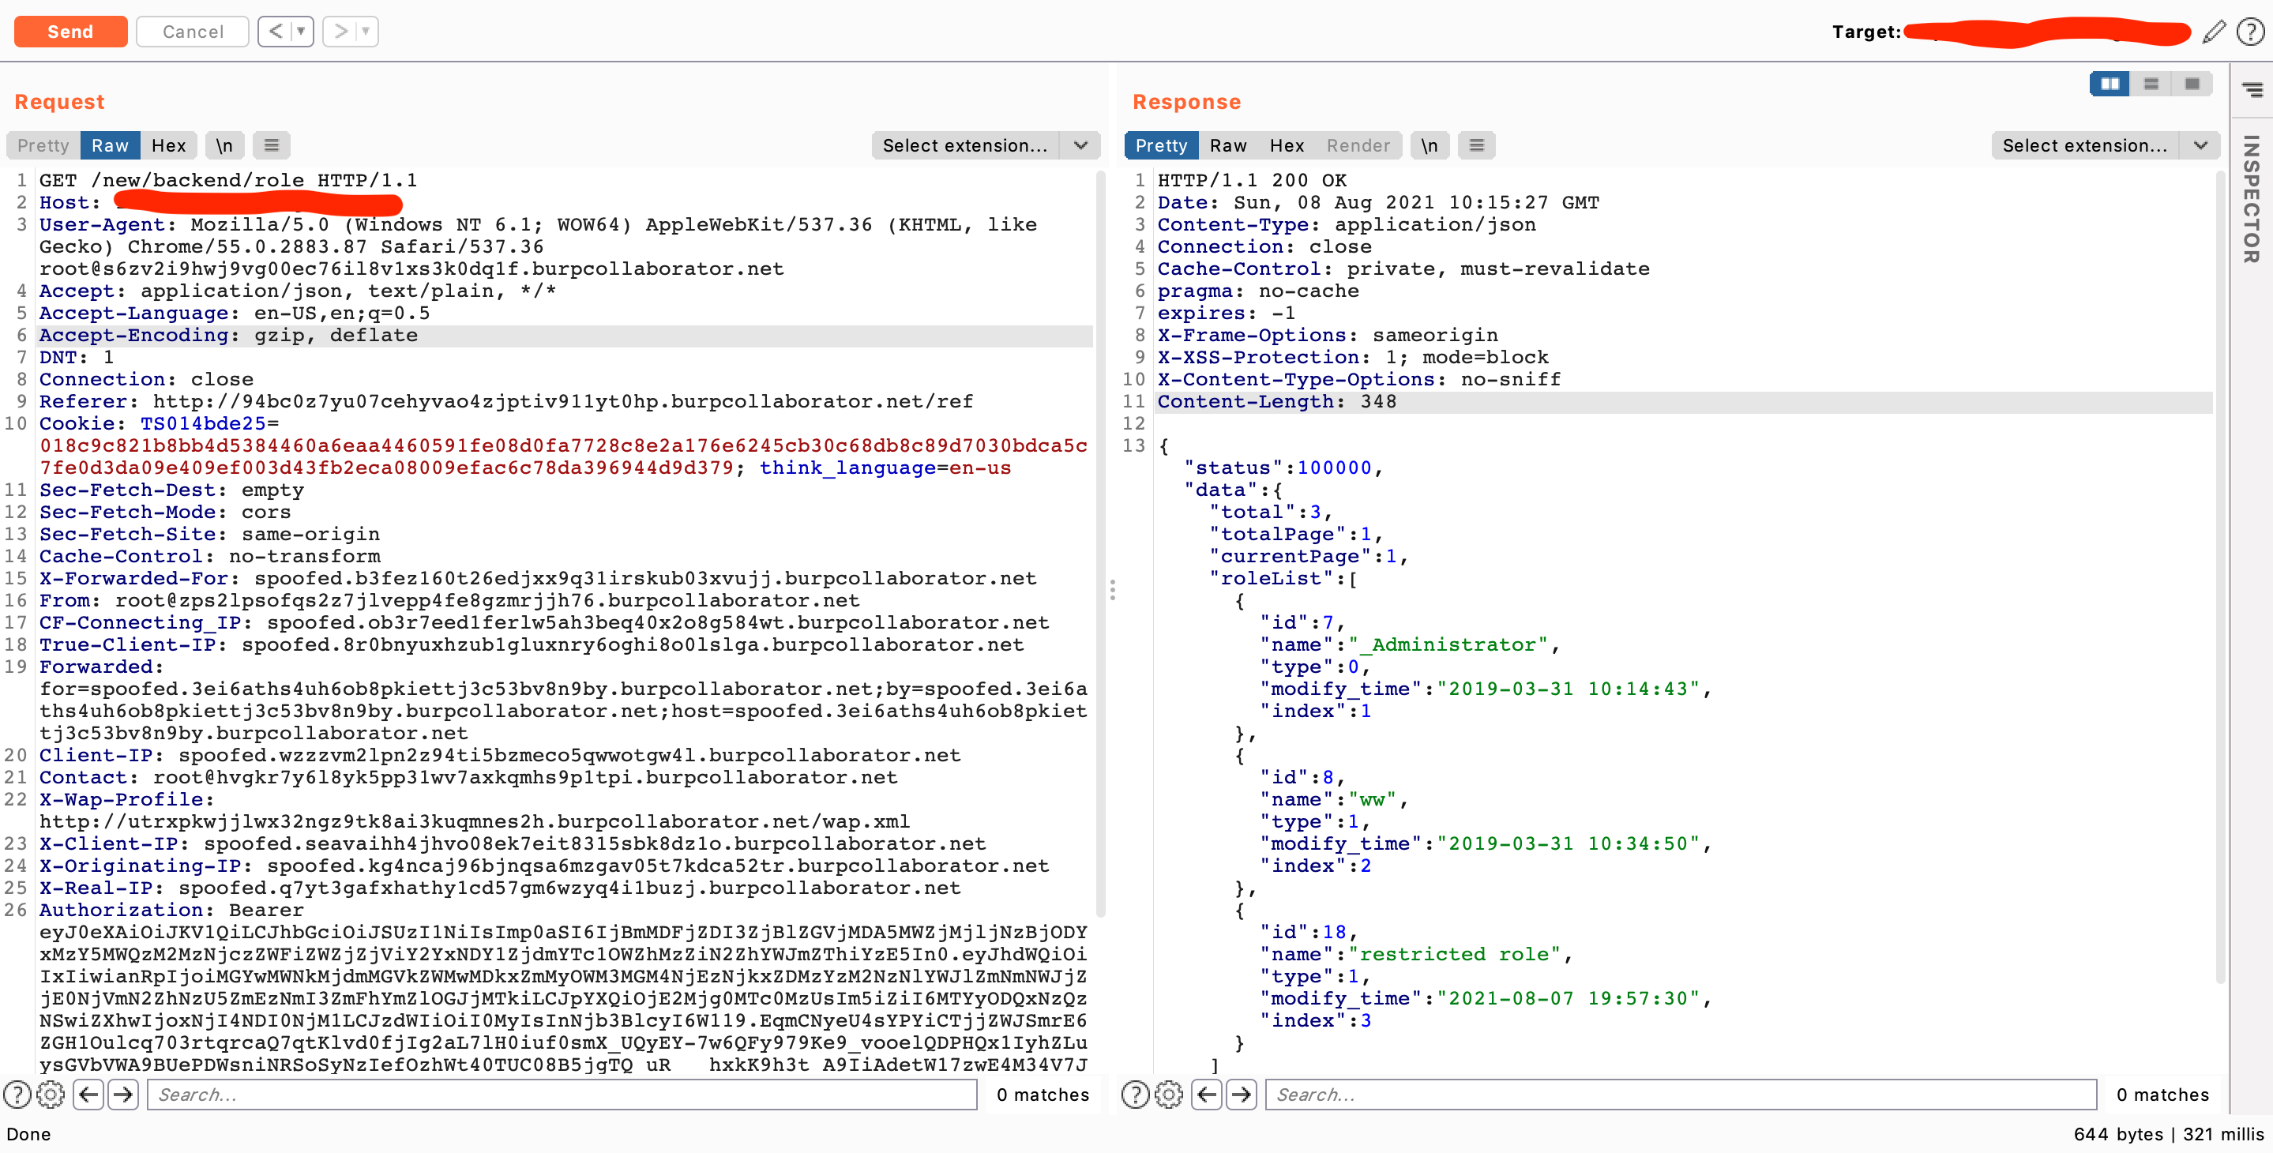Viewport: 2273px width, 1153px height.
Task: Toggle Request non-printable chars \n button
Action: click(225, 145)
